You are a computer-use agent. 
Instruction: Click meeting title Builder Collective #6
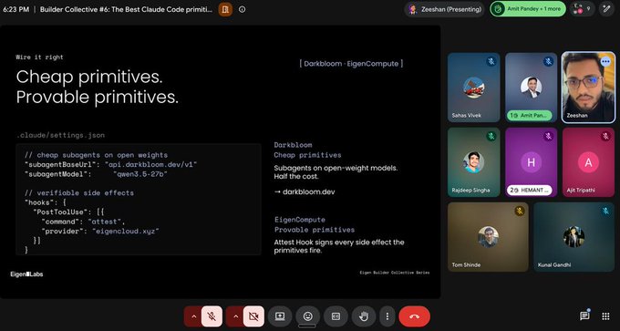126,9
